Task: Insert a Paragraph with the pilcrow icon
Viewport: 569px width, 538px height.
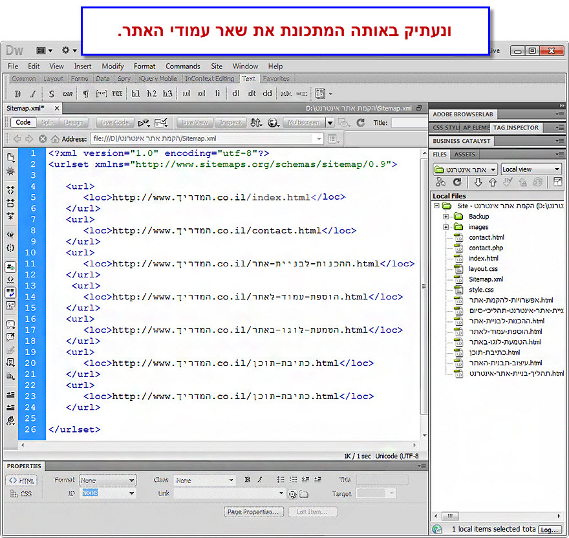Action: click(x=85, y=94)
